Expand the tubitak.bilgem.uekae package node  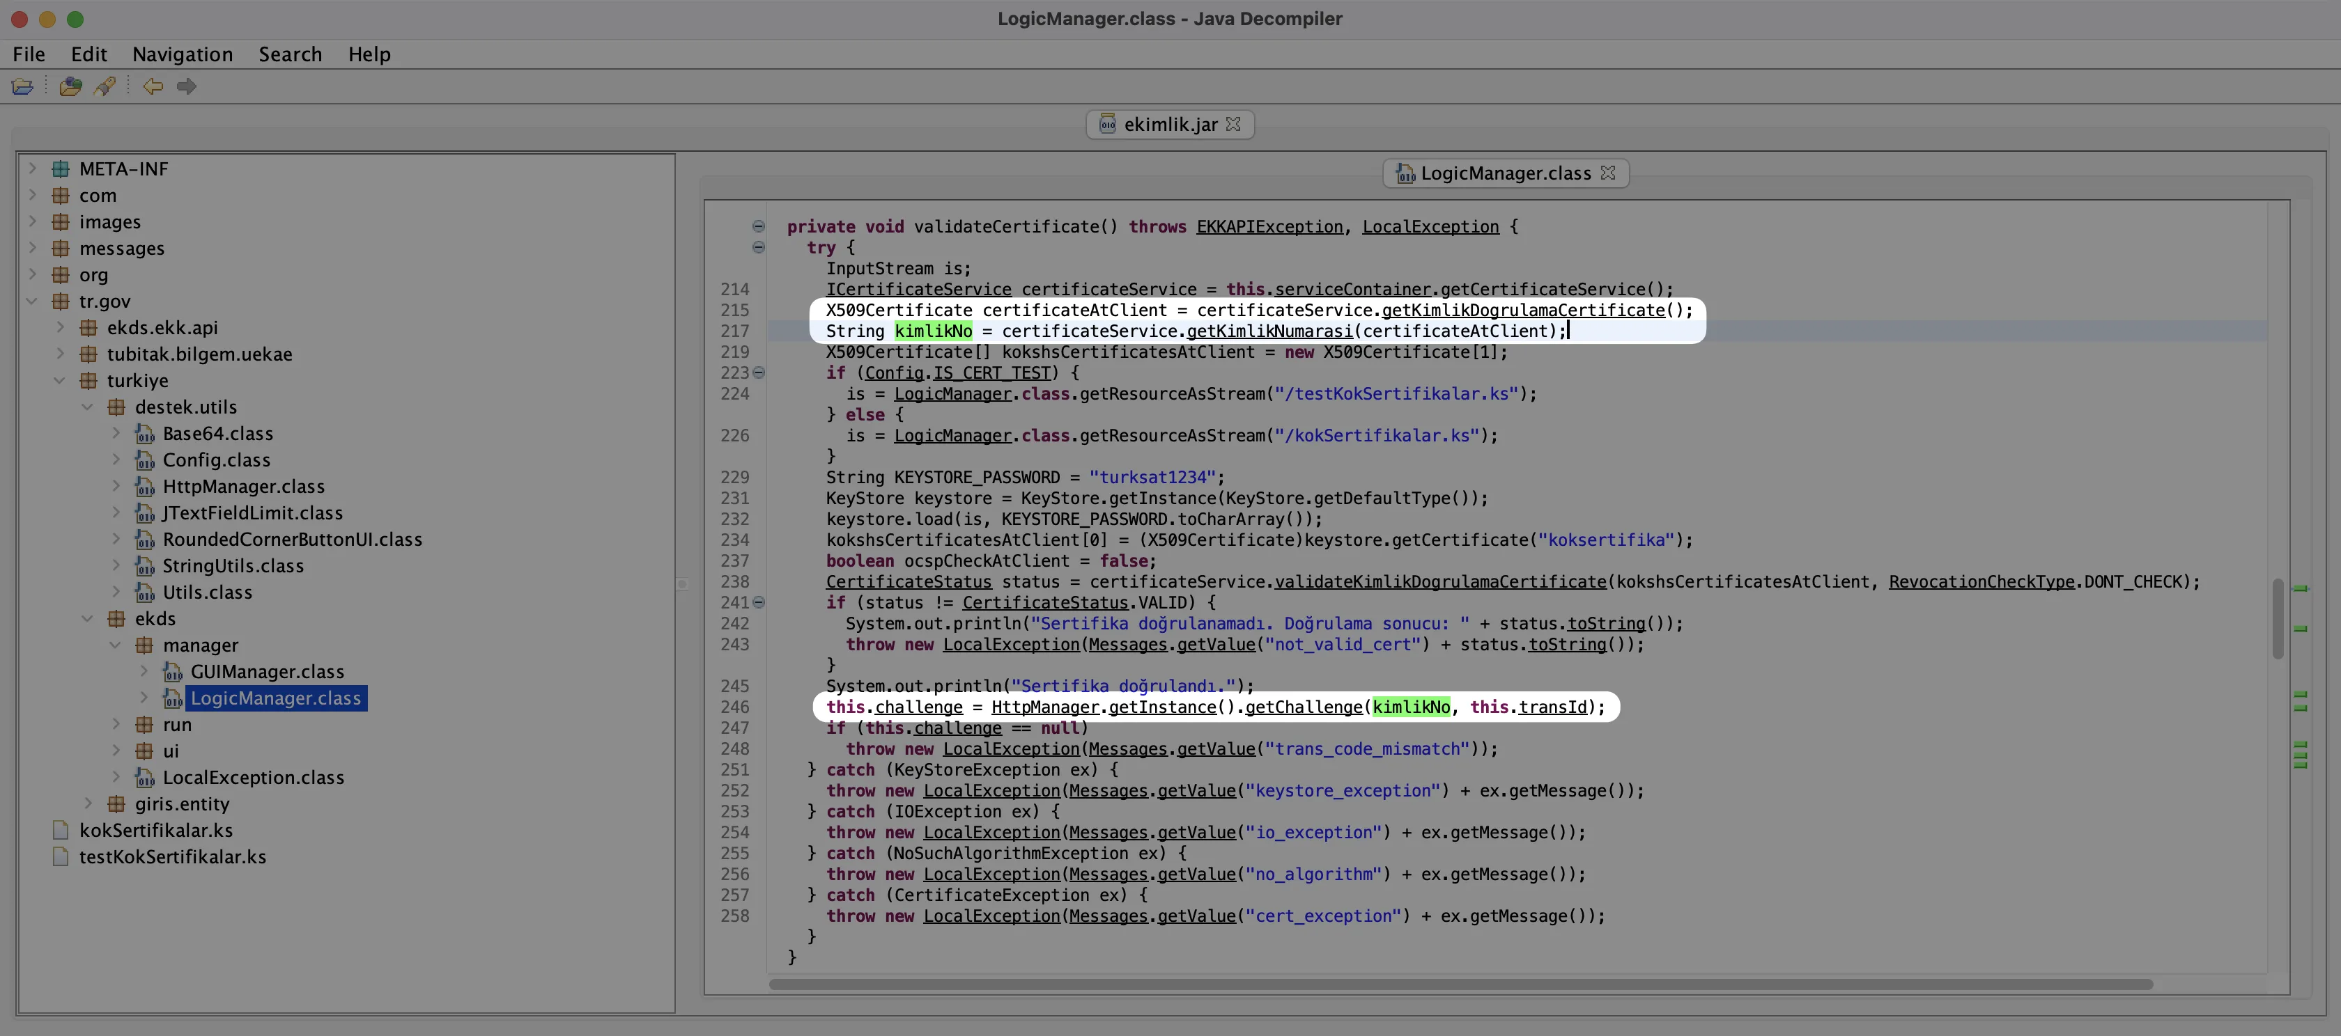pos(61,353)
